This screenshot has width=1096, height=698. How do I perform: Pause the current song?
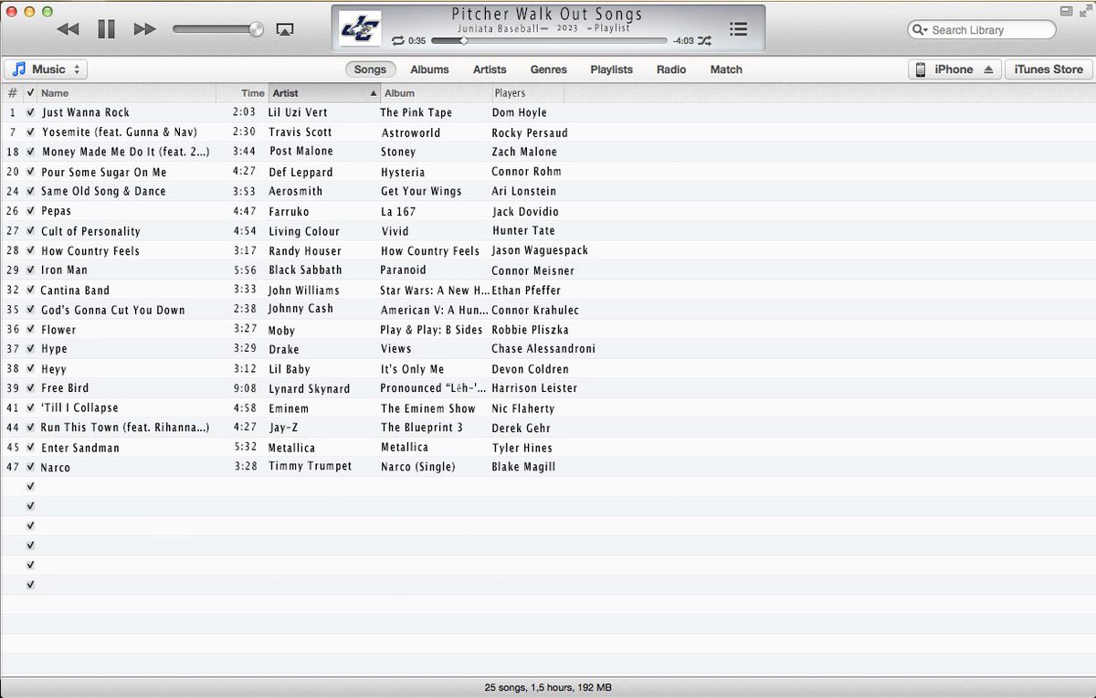point(106,29)
